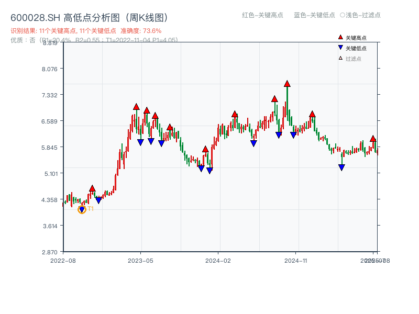The height and width of the screenshot is (314, 419).
Task: Select the blue low marker between the two tallest peaks
Action: click(279, 135)
